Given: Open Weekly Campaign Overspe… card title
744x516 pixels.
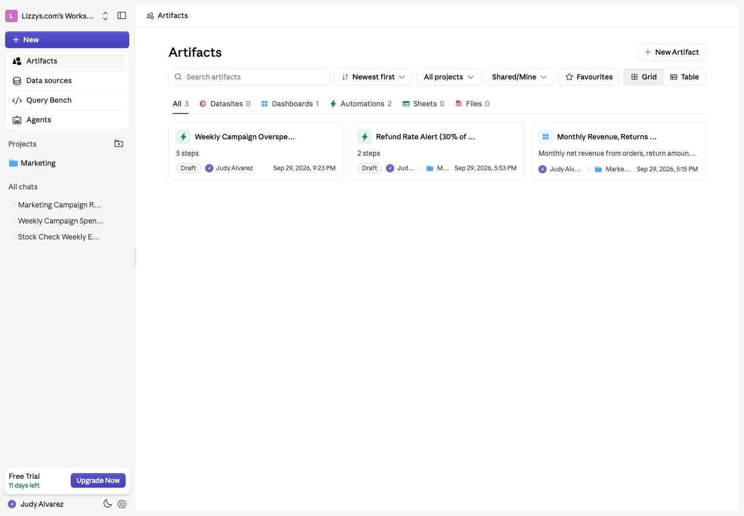Looking at the screenshot, I should (x=245, y=137).
